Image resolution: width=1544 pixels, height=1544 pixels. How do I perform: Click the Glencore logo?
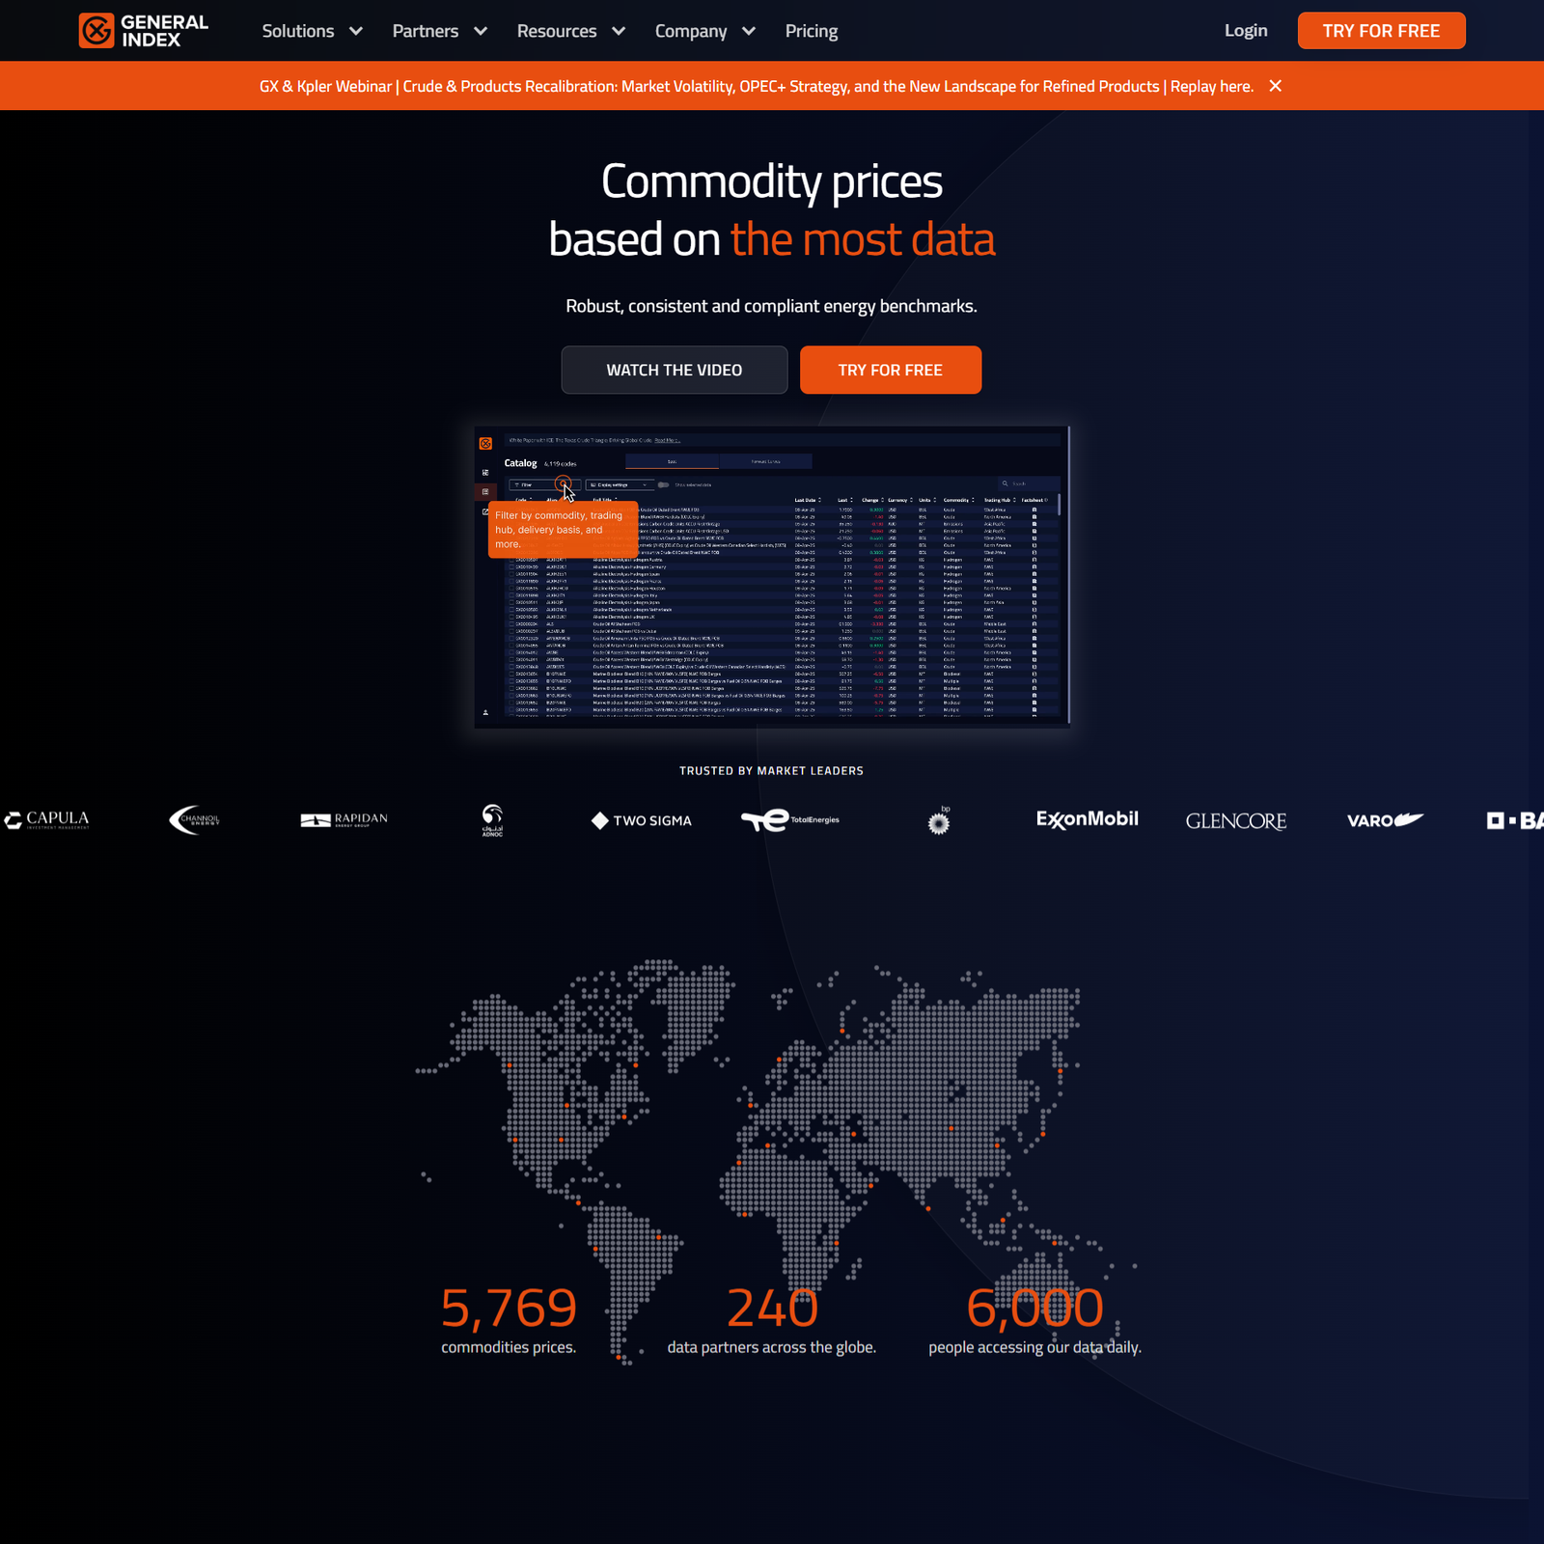coord(1235,821)
